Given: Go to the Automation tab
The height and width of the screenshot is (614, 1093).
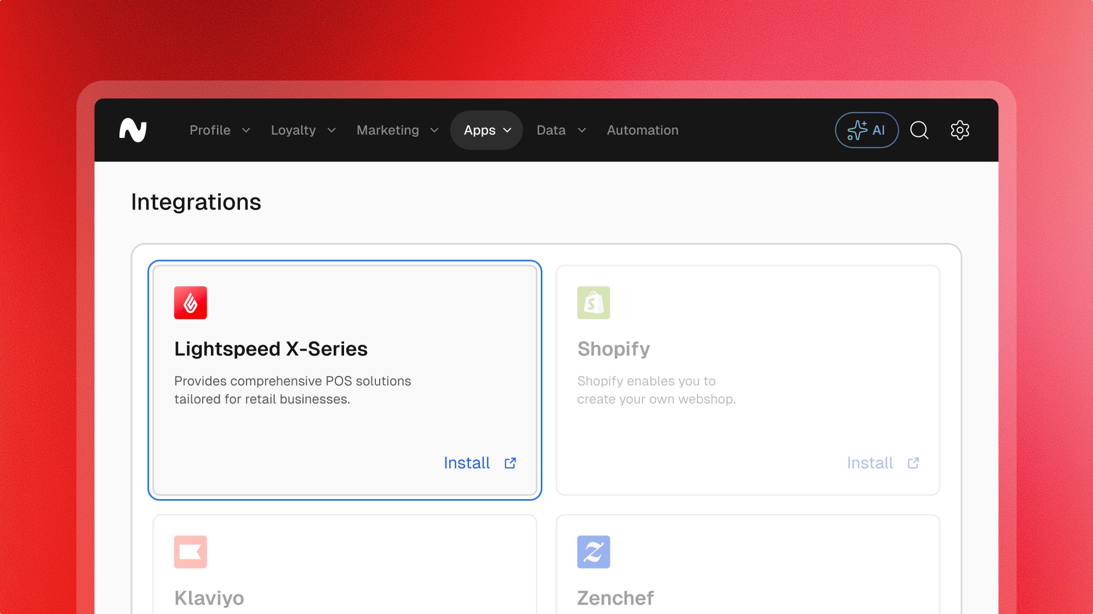Looking at the screenshot, I should tap(642, 130).
